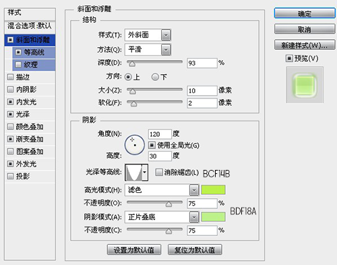Click the 复位为默认值 reset button

coord(195,249)
